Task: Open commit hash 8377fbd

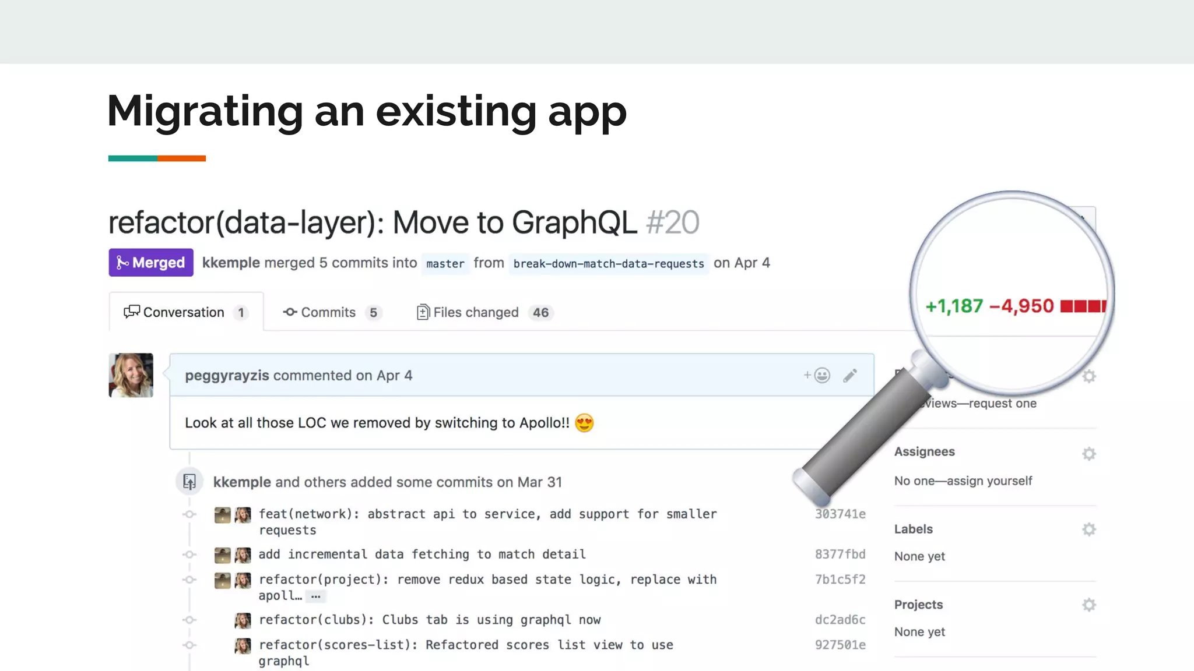Action: 840,554
